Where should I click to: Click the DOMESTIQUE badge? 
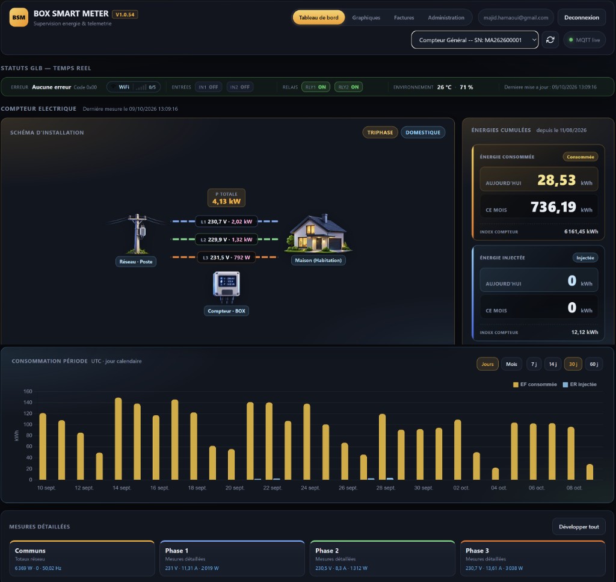click(x=423, y=132)
